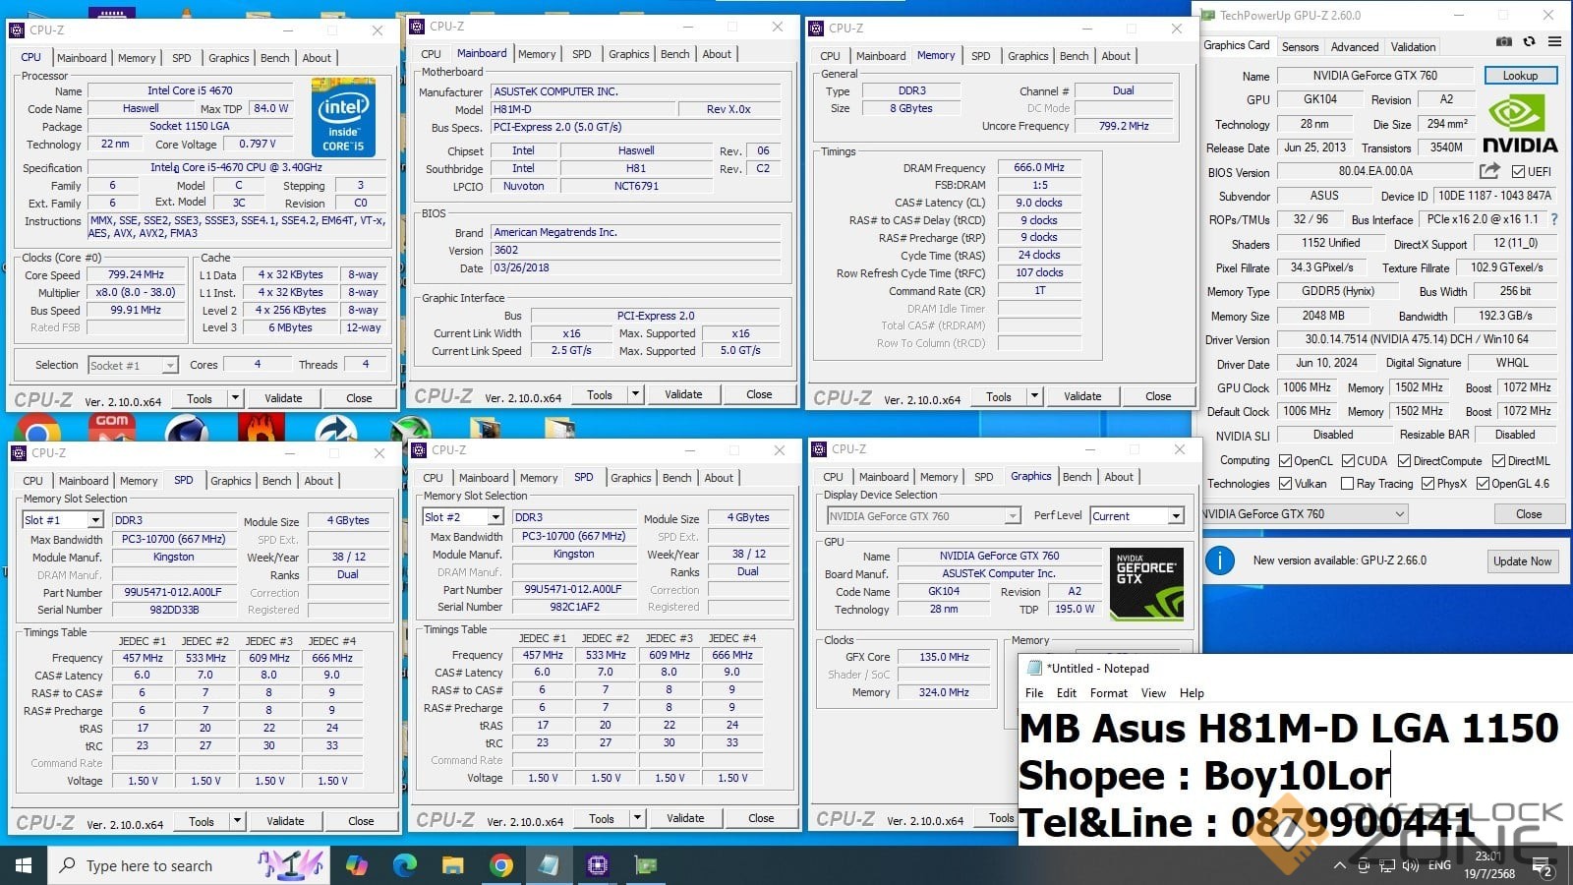Open File Explorer from the taskbar

click(452, 865)
